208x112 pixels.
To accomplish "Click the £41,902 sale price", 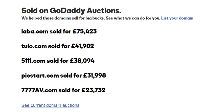I will click(82, 46).
